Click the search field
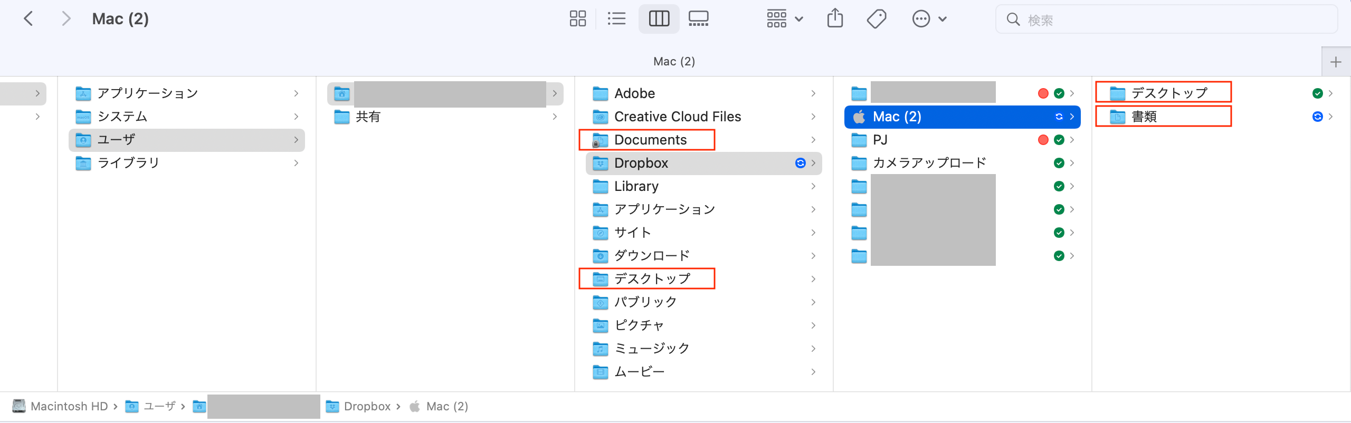 1166,20
